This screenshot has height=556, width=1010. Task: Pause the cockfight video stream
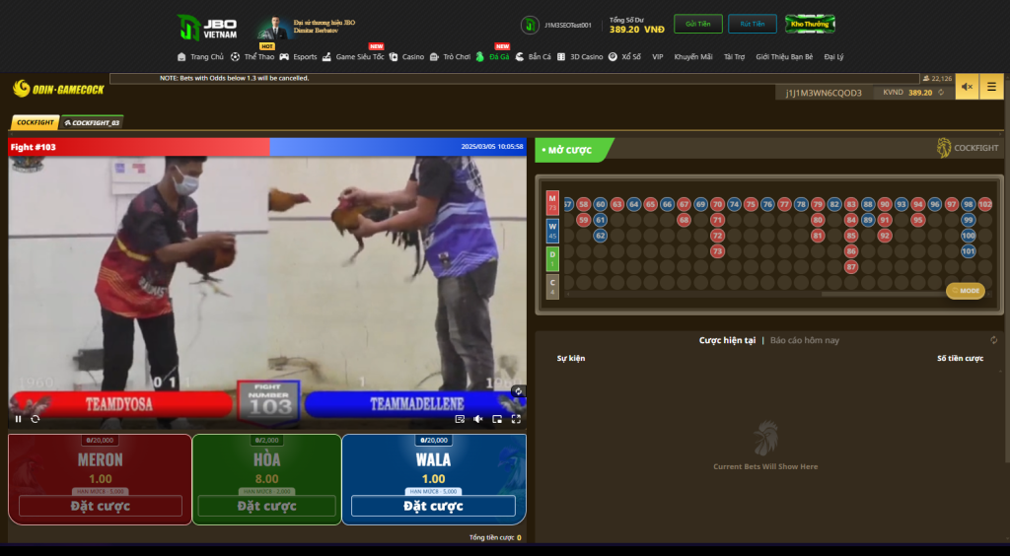tap(18, 419)
